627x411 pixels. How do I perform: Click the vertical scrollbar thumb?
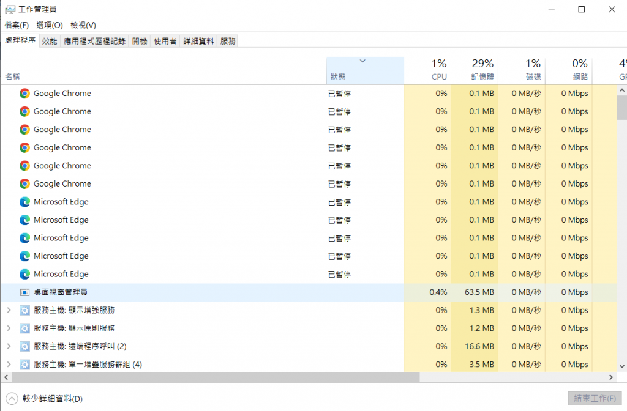click(622, 108)
